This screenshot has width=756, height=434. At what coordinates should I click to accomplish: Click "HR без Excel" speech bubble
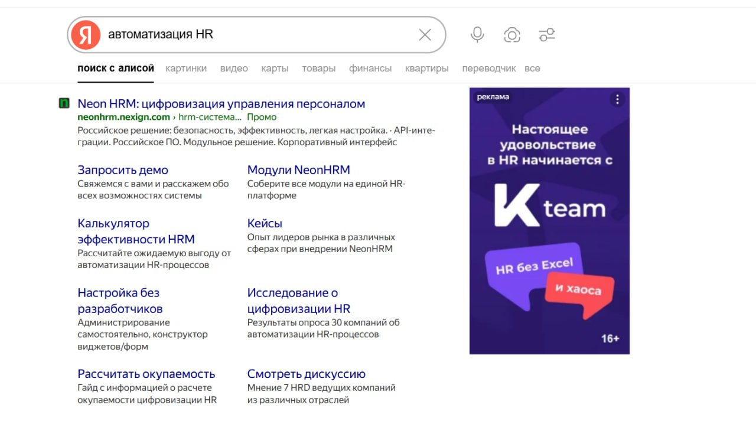click(535, 267)
